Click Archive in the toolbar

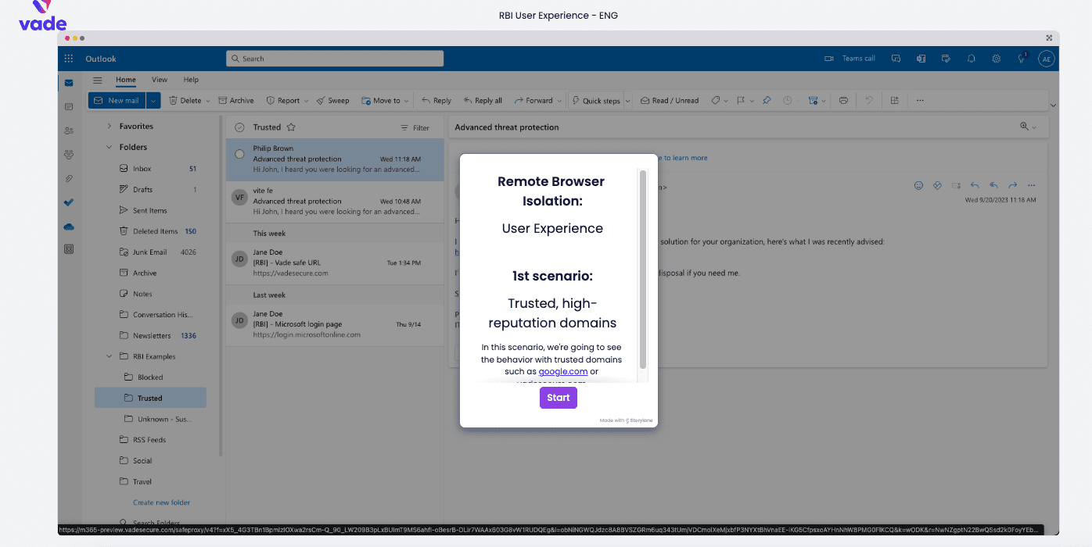[236, 100]
